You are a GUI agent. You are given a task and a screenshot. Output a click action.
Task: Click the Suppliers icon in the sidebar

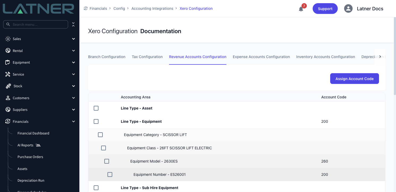[x=8, y=110]
